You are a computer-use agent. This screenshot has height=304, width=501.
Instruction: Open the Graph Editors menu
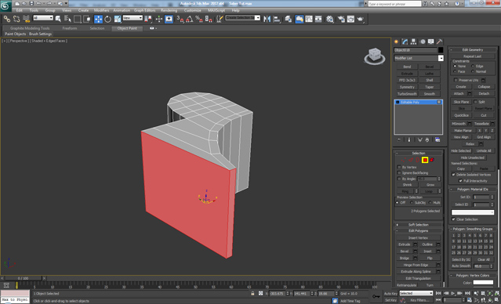click(144, 10)
